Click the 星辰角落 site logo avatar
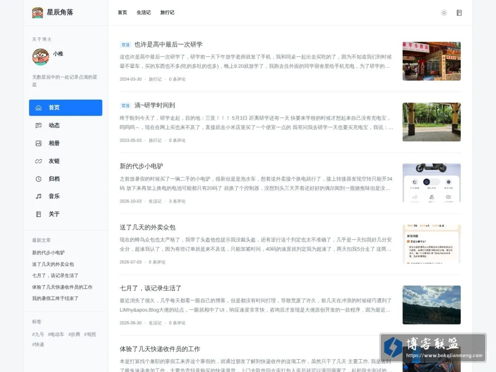 [38, 12]
